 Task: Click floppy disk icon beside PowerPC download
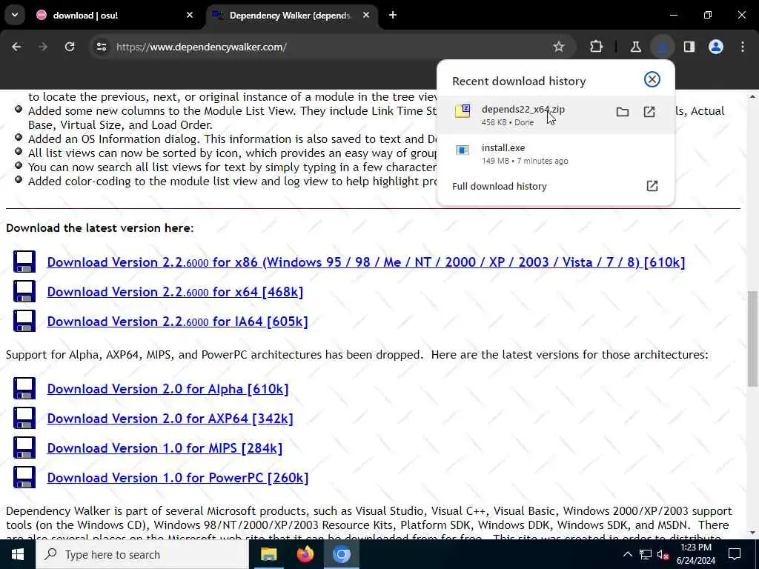(24, 477)
